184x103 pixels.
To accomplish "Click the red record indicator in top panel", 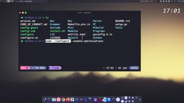I will coord(156,1).
